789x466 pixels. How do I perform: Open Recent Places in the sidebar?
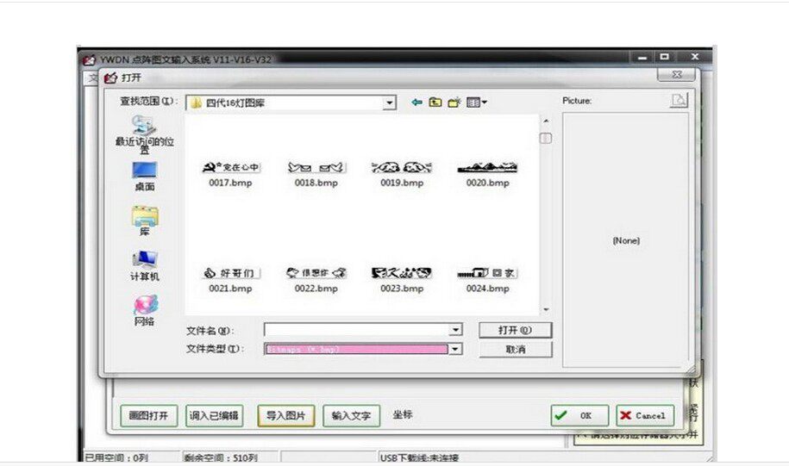click(144, 134)
